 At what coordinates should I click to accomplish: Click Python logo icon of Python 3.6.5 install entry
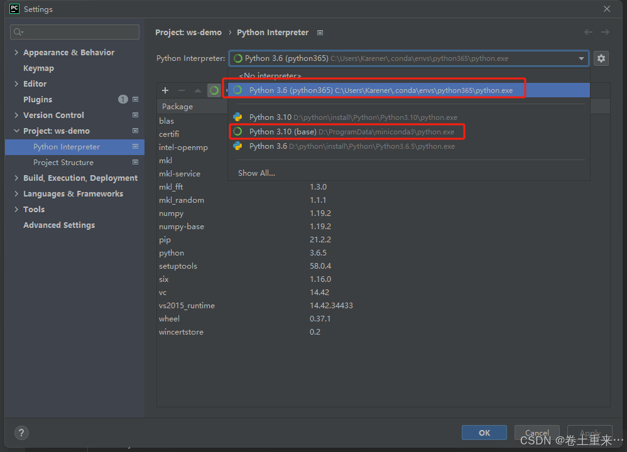pyautogui.click(x=237, y=146)
